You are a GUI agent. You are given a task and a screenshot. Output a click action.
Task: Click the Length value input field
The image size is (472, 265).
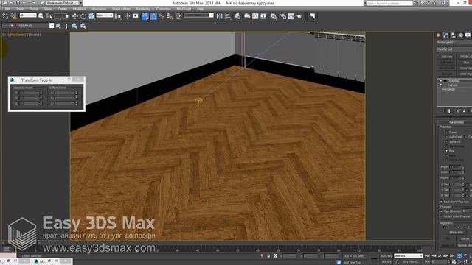(x=455, y=167)
